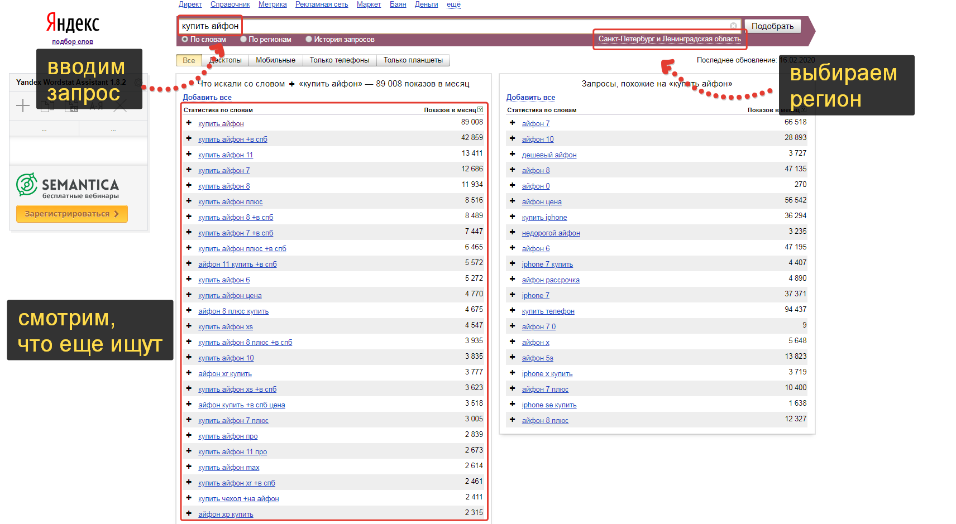Select the 'По регионам' radio button
Image resolution: width=956 pixels, height=524 pixels.
[x=243, y=39]
